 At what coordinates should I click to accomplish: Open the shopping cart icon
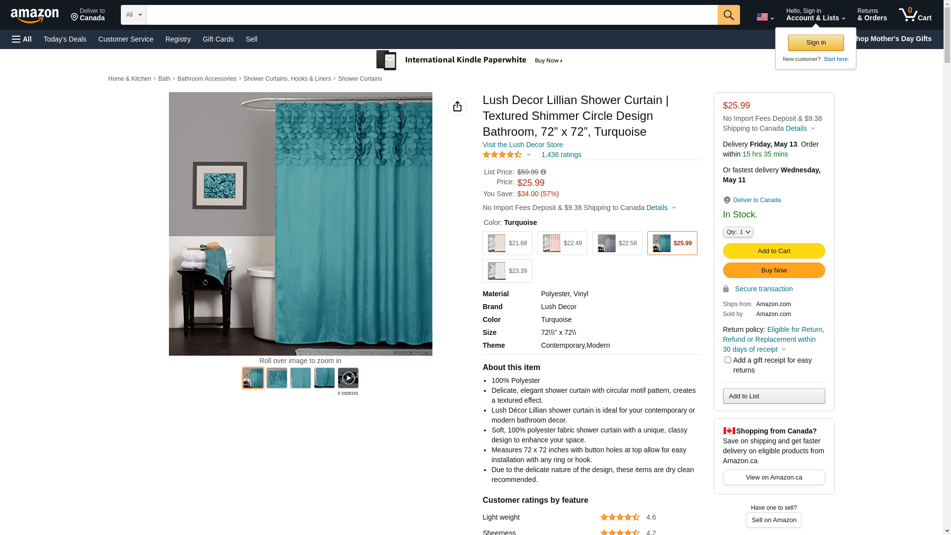[x=915, y=15]
